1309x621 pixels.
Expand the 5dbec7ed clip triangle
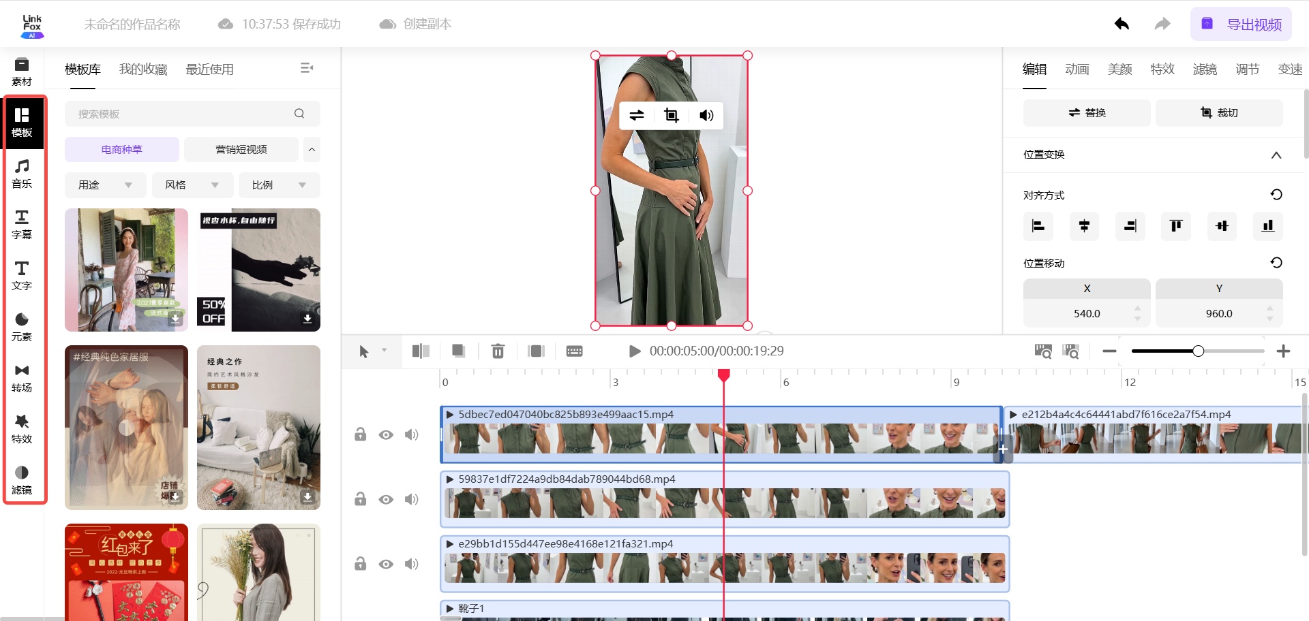[x=450, y=414]
